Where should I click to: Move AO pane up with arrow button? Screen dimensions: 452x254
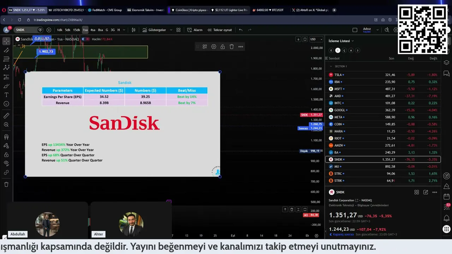point(285,210)
